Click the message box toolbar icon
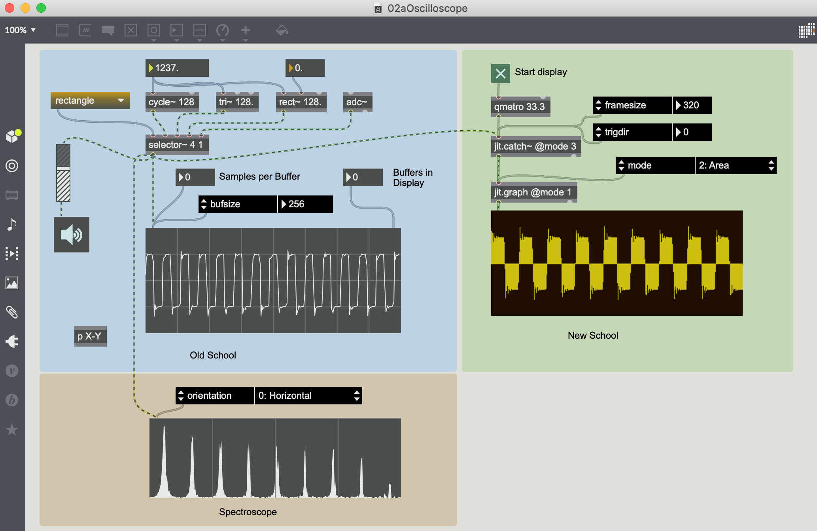The height and width of the screenshot is (531, 817). point(85,30)
